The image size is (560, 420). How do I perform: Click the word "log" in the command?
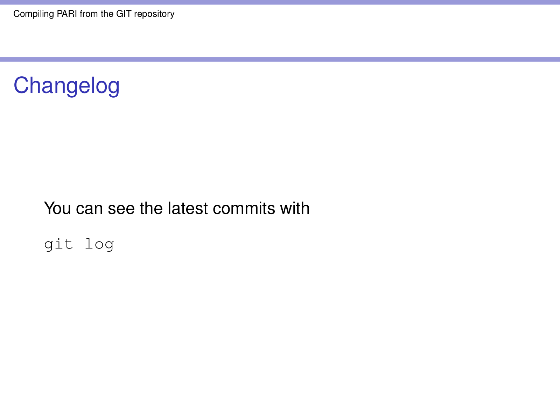[100, 244]
